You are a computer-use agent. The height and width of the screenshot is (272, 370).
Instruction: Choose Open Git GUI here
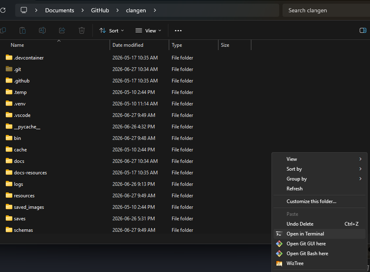coord(319,244)
